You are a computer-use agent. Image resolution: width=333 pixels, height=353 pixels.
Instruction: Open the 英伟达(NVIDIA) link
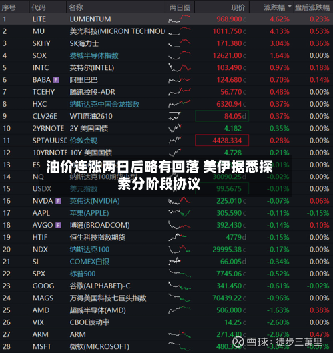pos(95,201)
